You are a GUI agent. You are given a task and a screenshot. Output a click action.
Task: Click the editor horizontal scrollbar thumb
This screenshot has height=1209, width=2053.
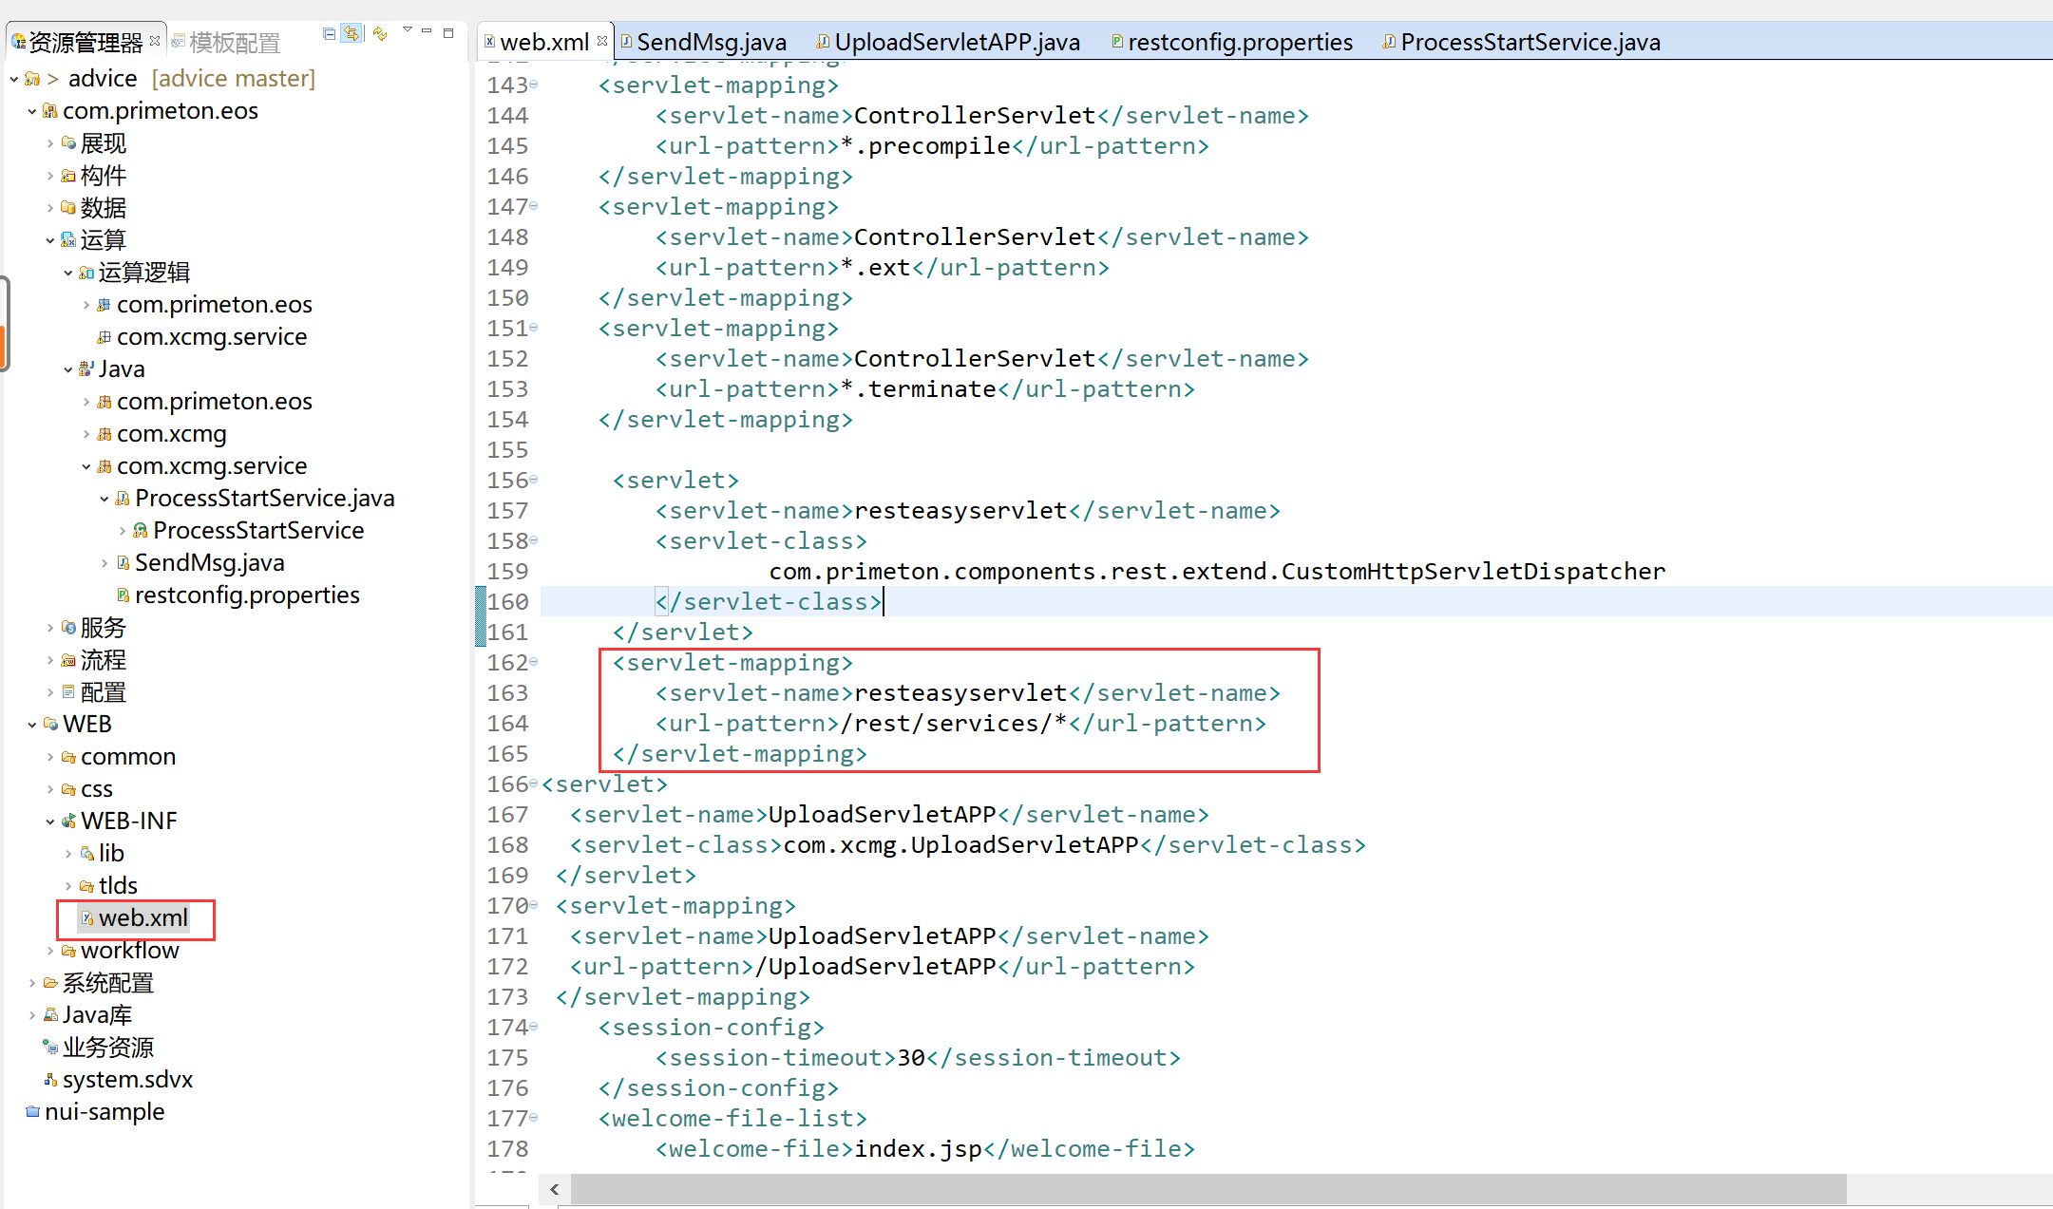click(1207, 1189)
